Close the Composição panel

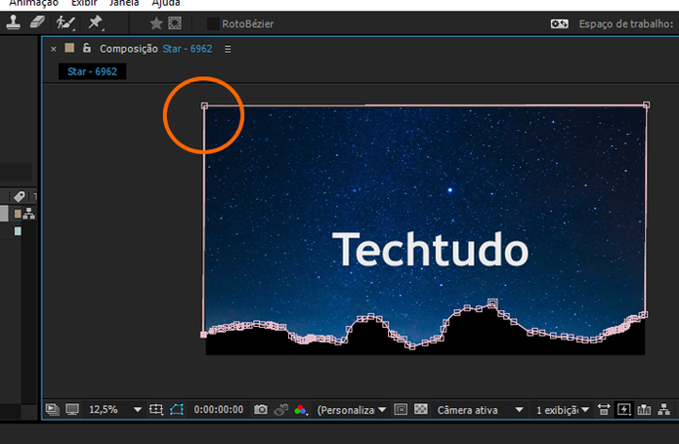click(x=54, y=49)
